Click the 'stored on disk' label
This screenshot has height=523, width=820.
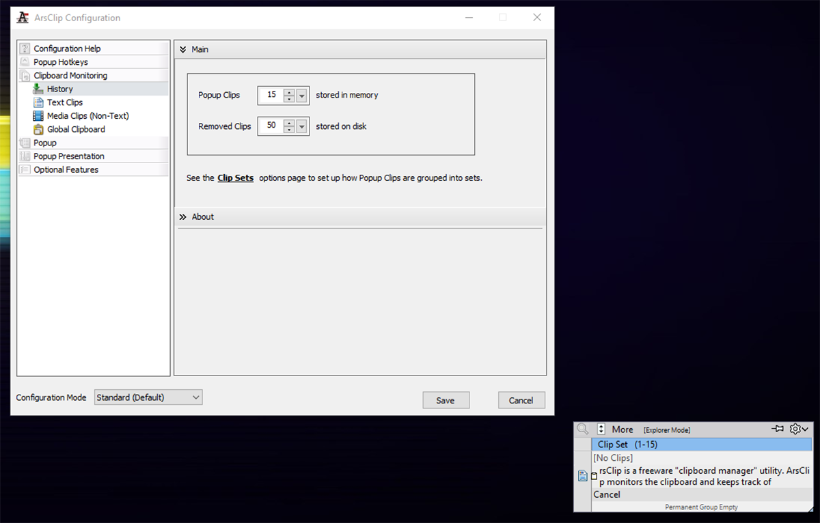(341, 126)
